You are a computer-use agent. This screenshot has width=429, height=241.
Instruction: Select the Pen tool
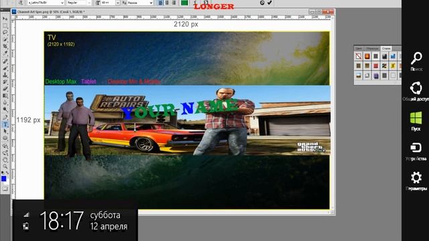[x=5, y=117]
